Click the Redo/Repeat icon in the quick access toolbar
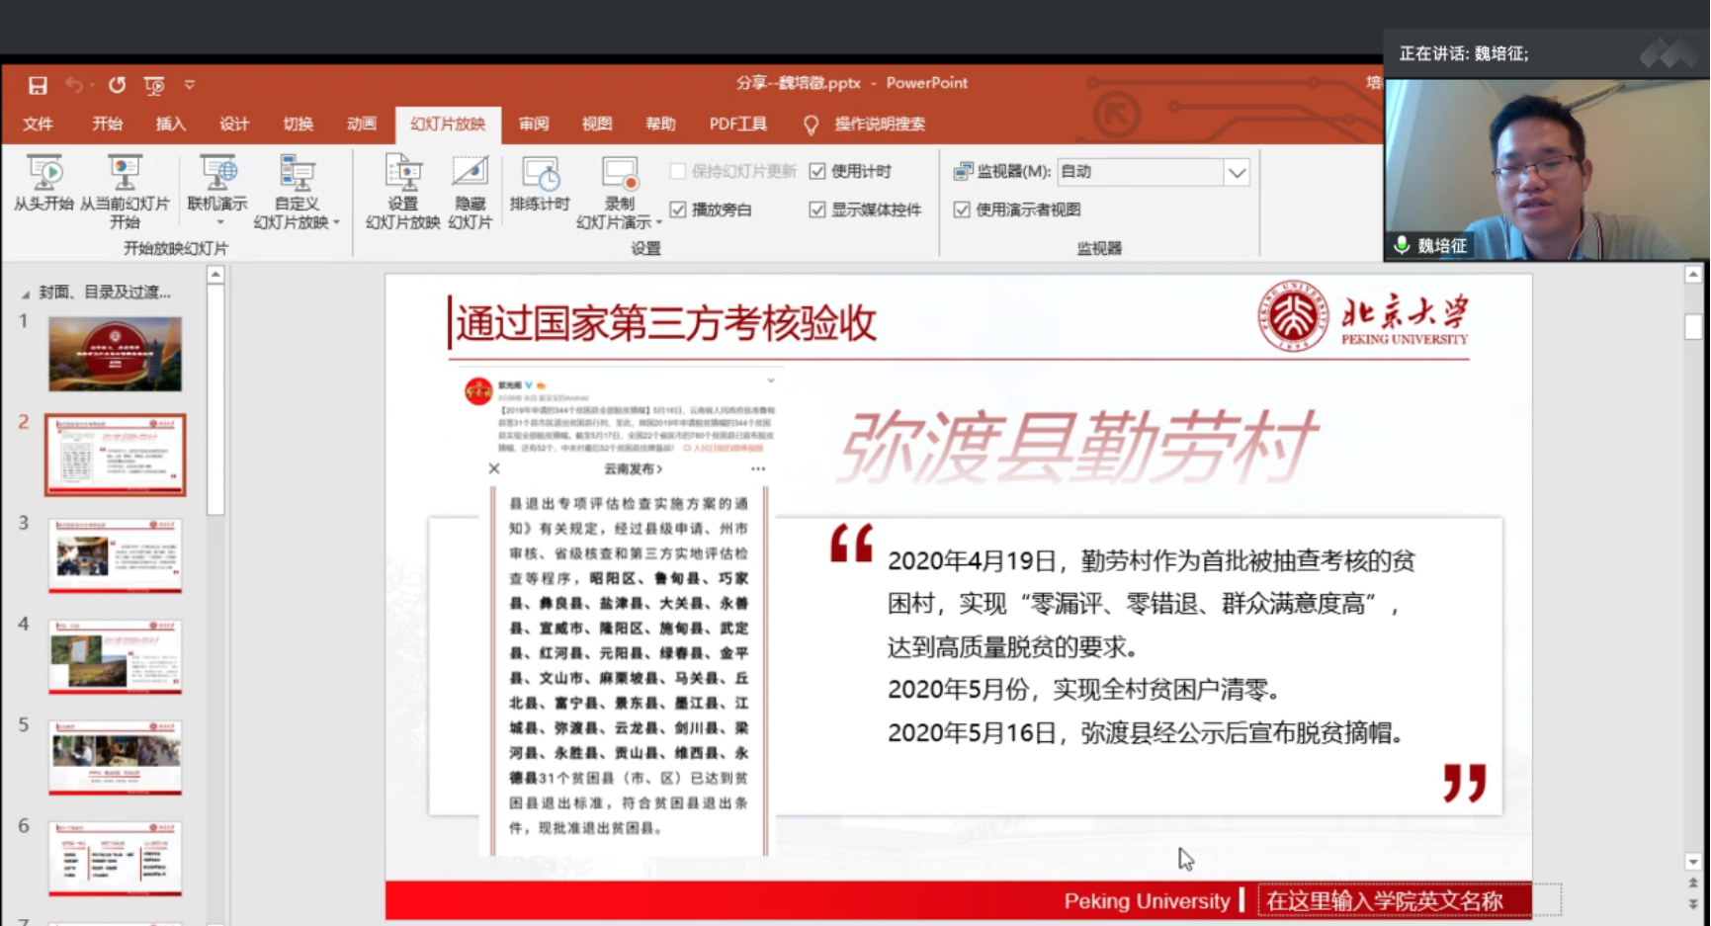 click(117, 85)
